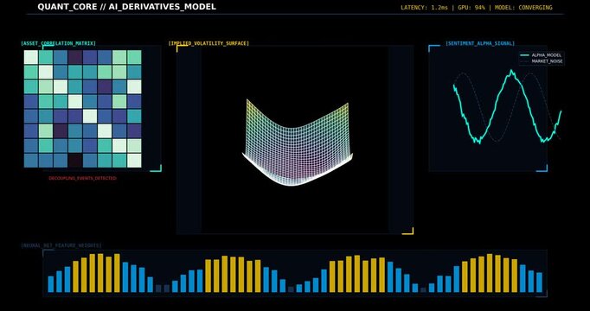Screen dimensions: 590x311
Task: Toggle the MARKET_NOISE legend entry
Action: [x=541, y=61]
